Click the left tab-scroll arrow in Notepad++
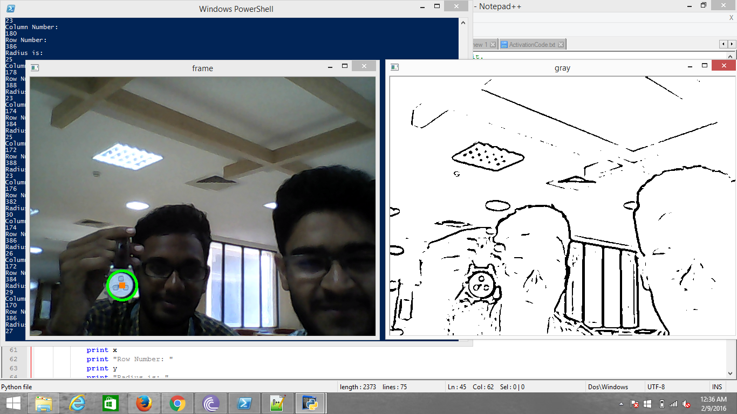The image size is (737, 414). pos(723,44)
